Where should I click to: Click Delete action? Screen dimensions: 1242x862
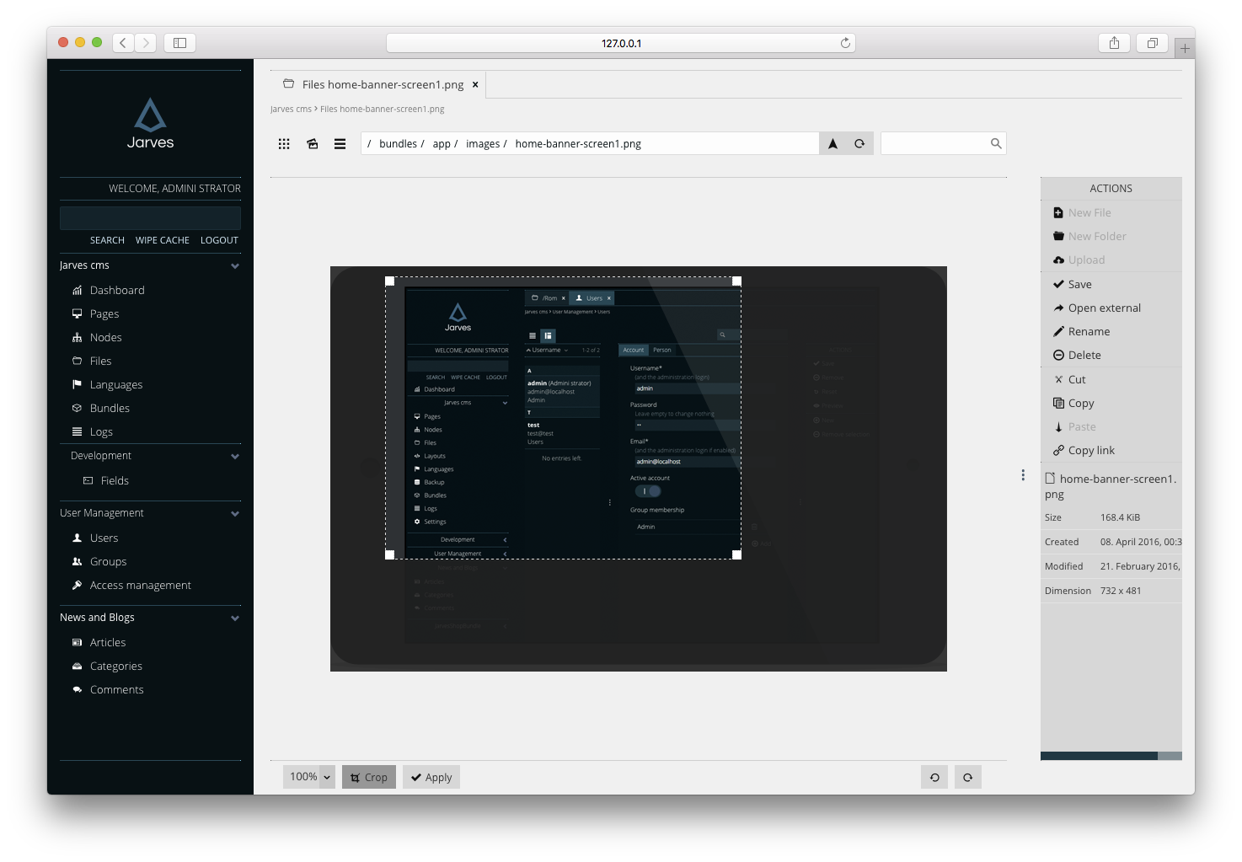pyautogui.click(x=1084, y=355)
